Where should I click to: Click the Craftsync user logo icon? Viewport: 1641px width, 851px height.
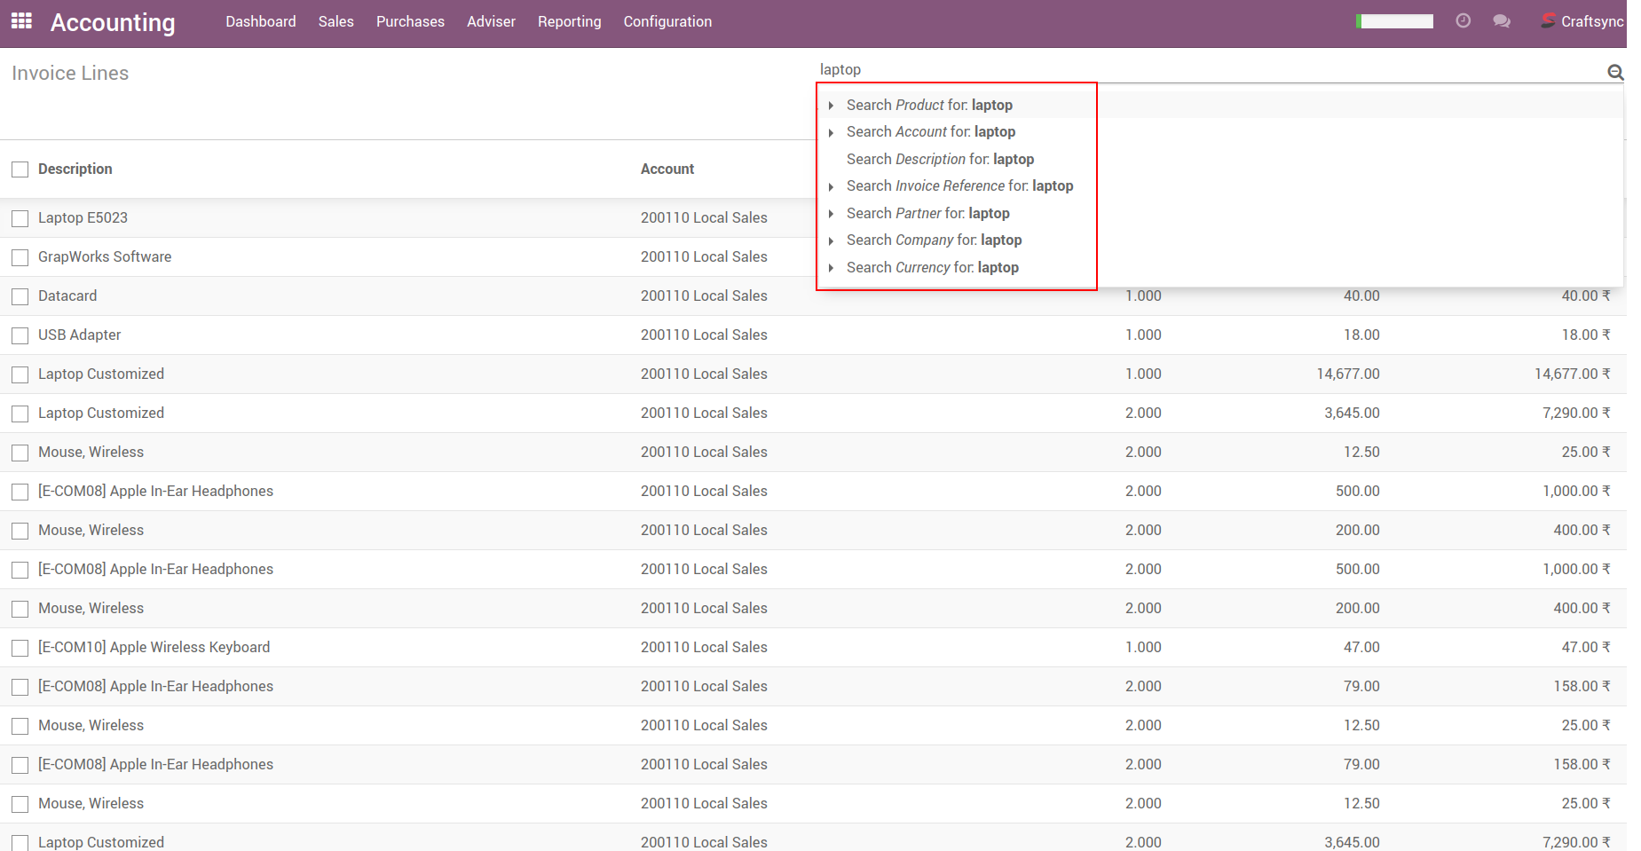click(x=1549, y=21)
